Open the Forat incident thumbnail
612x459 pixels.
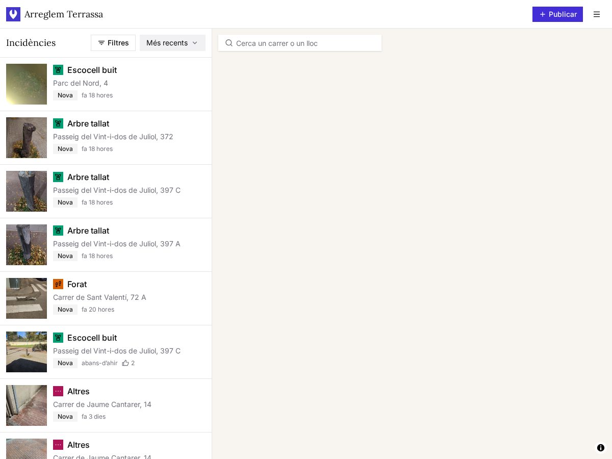(27, 298)
